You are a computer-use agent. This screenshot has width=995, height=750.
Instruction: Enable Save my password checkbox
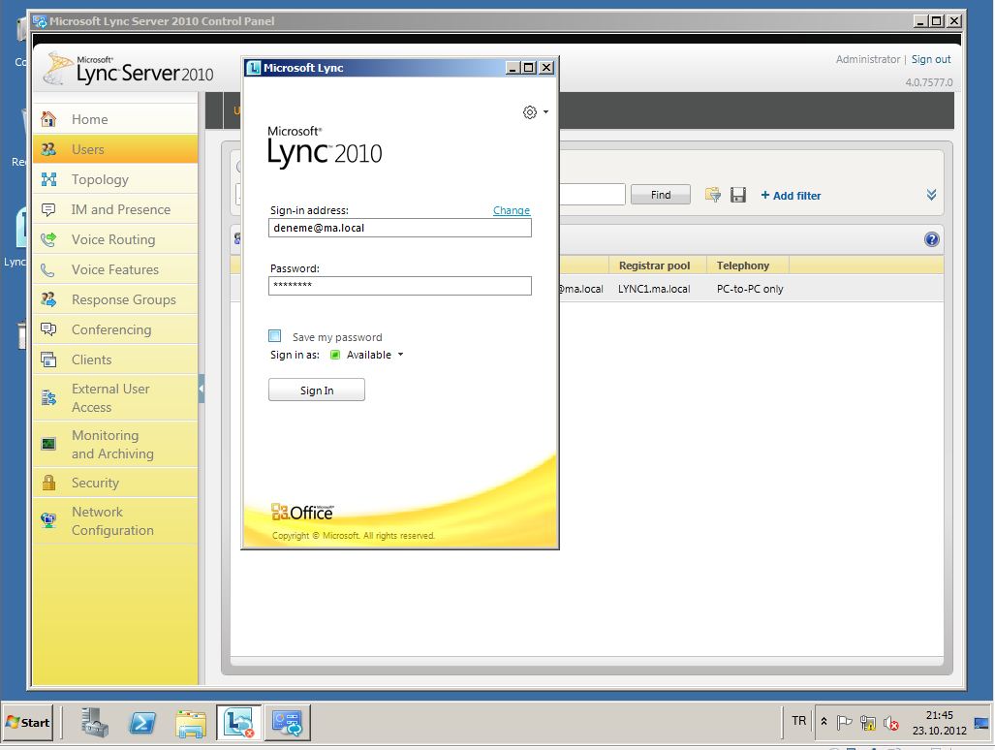point(275,336)
